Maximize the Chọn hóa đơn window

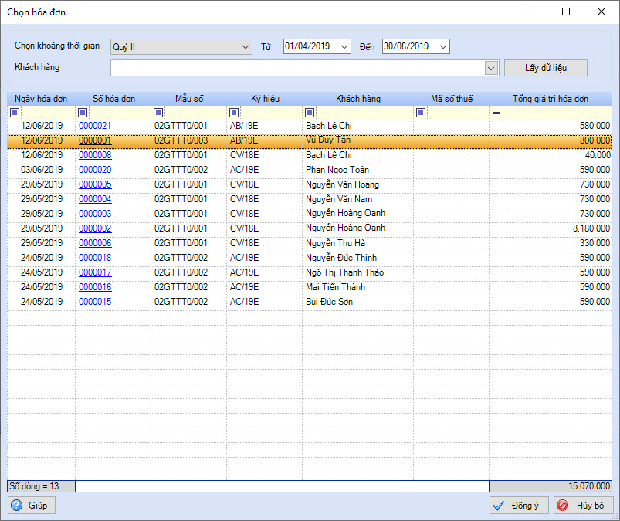click(566, 12)
